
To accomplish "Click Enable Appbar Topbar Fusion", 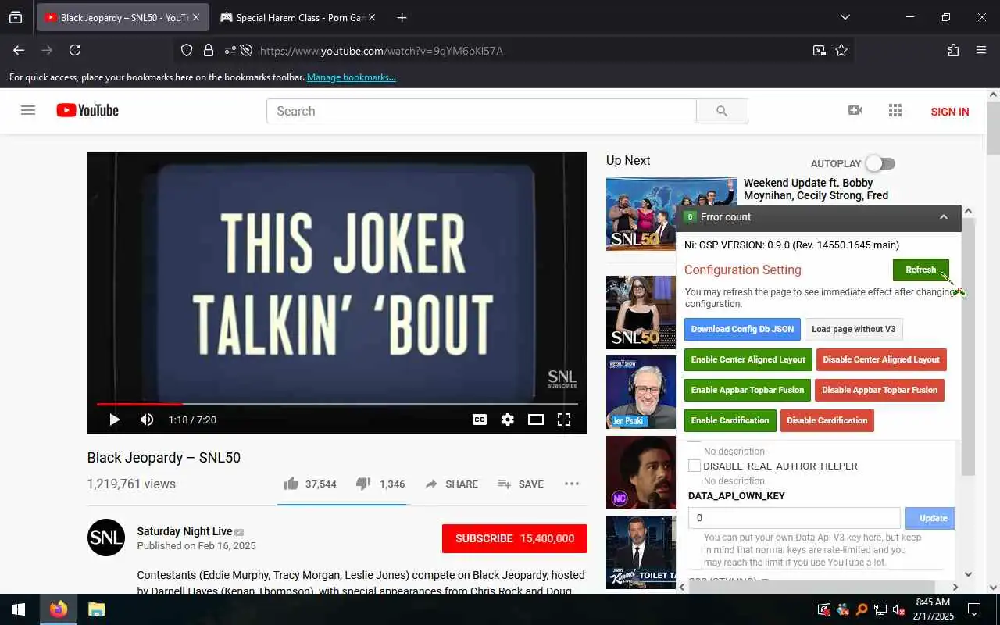I will (748, 390).
